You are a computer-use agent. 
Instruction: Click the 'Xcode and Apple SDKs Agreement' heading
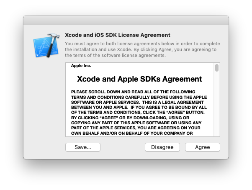tap(139, 79)
